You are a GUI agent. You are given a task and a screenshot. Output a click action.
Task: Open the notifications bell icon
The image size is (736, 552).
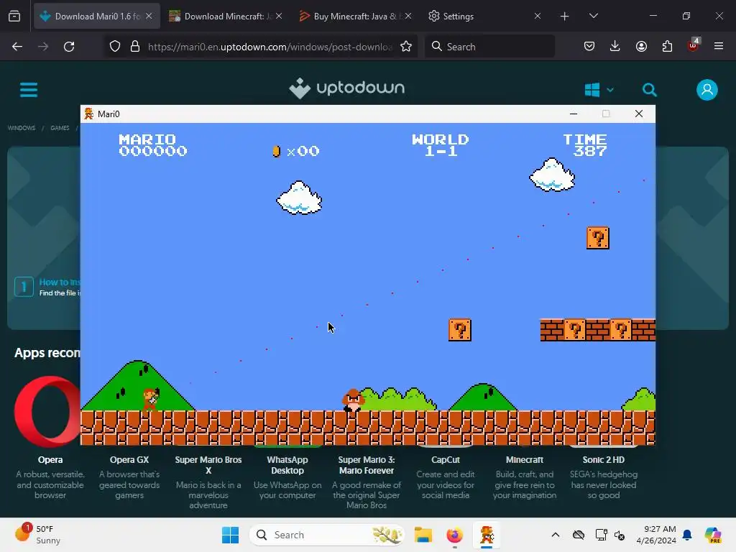tap(687, 535)
